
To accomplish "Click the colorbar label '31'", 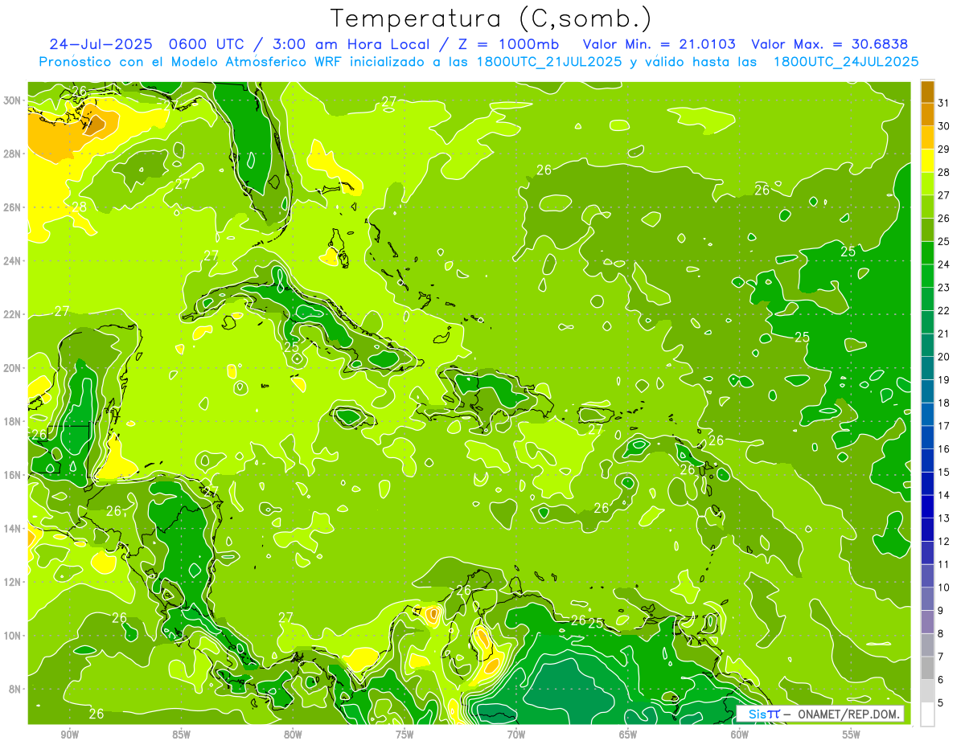I will point(944,103).
